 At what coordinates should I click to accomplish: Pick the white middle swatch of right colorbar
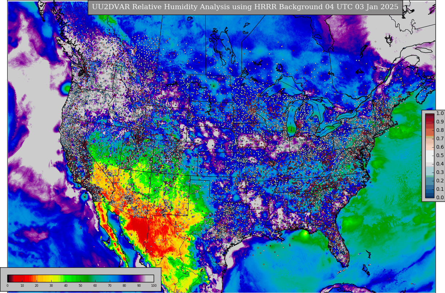click(430, 156)
